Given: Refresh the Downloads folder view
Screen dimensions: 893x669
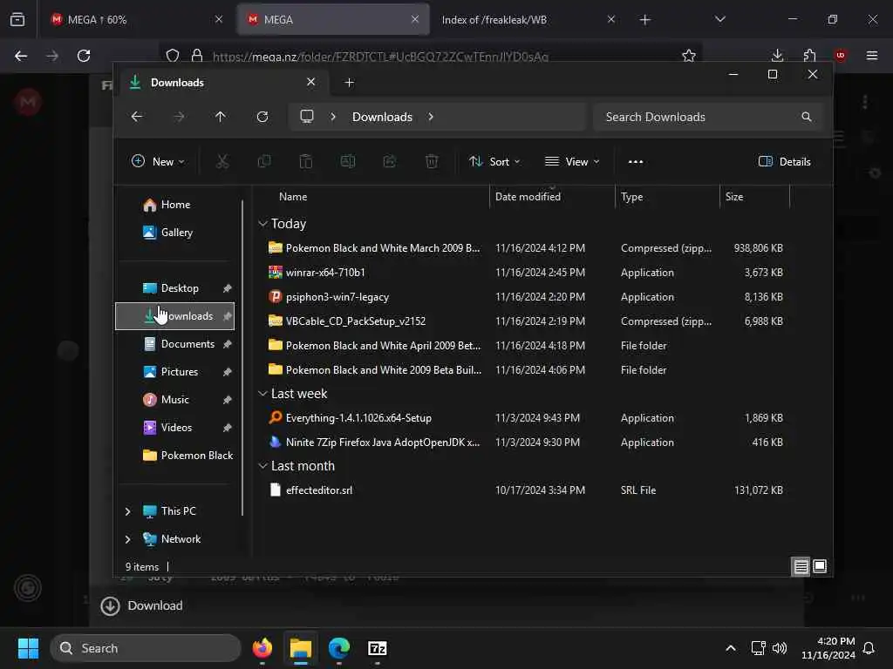Looking at the screenshot, I should point(262,117).
